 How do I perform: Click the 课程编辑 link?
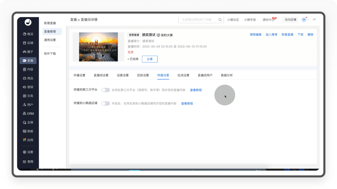[x=255, y=35]
